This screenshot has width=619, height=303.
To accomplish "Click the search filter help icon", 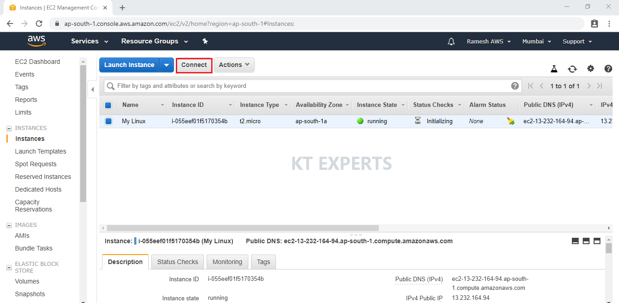I will (515, 86).
